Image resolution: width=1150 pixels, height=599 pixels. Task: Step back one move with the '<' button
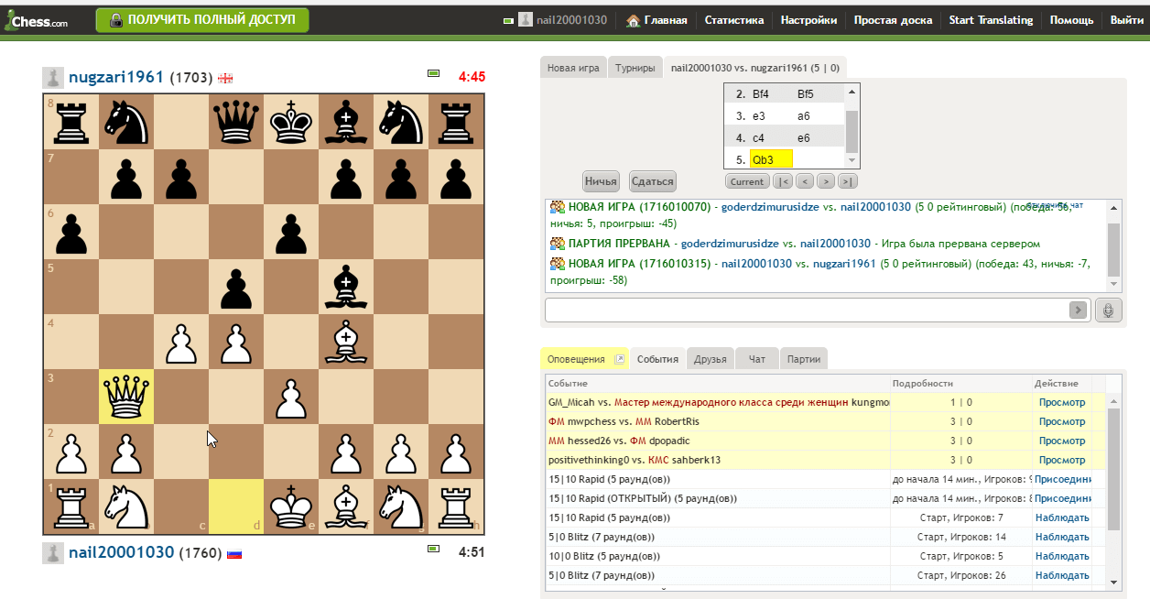tap(804, 181)
